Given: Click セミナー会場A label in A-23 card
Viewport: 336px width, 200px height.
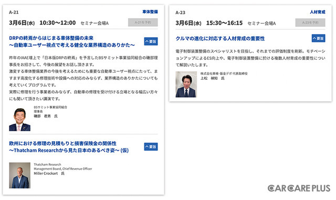Looking at the screenshot, I should point(261,24).
